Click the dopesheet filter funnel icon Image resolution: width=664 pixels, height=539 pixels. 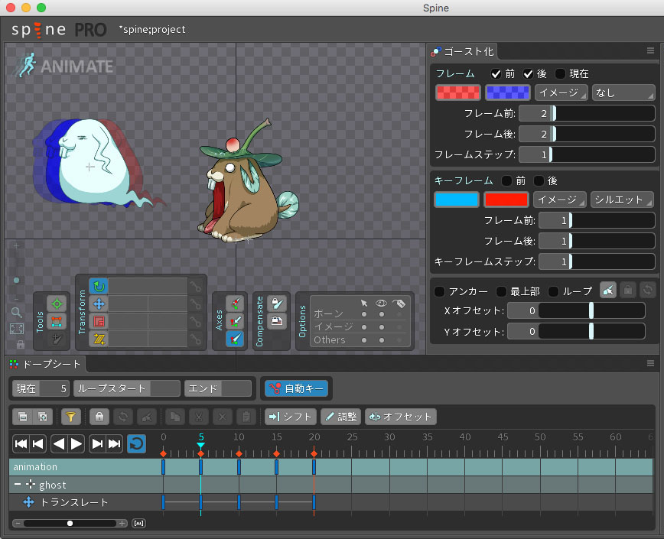(x=70, y=417)
